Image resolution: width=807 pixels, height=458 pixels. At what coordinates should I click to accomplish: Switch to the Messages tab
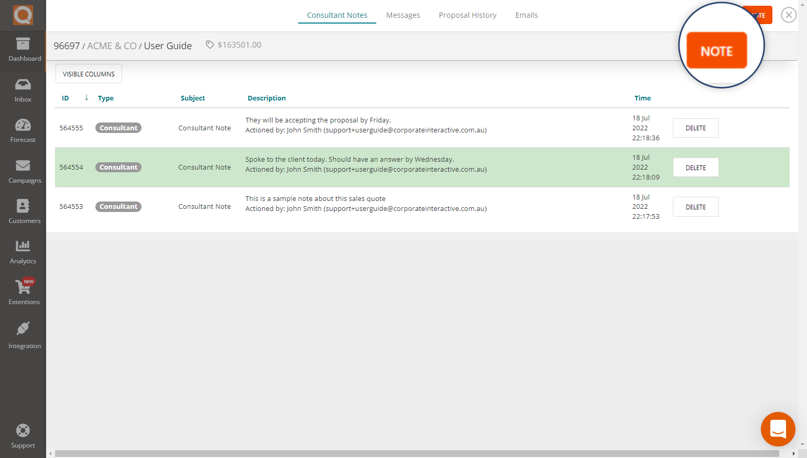(x=403, y=15)
